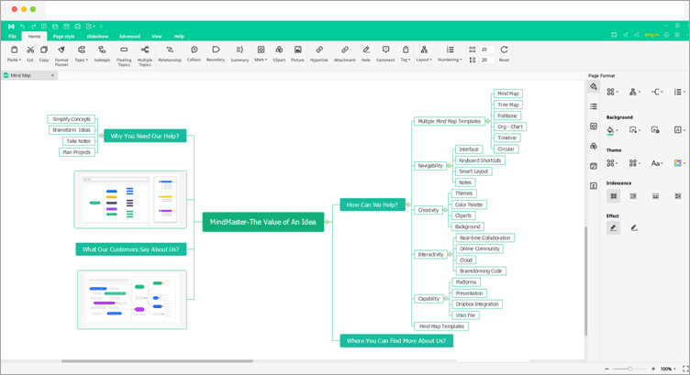
Task: Insert a Subtopic
Action: coord(102,53)
